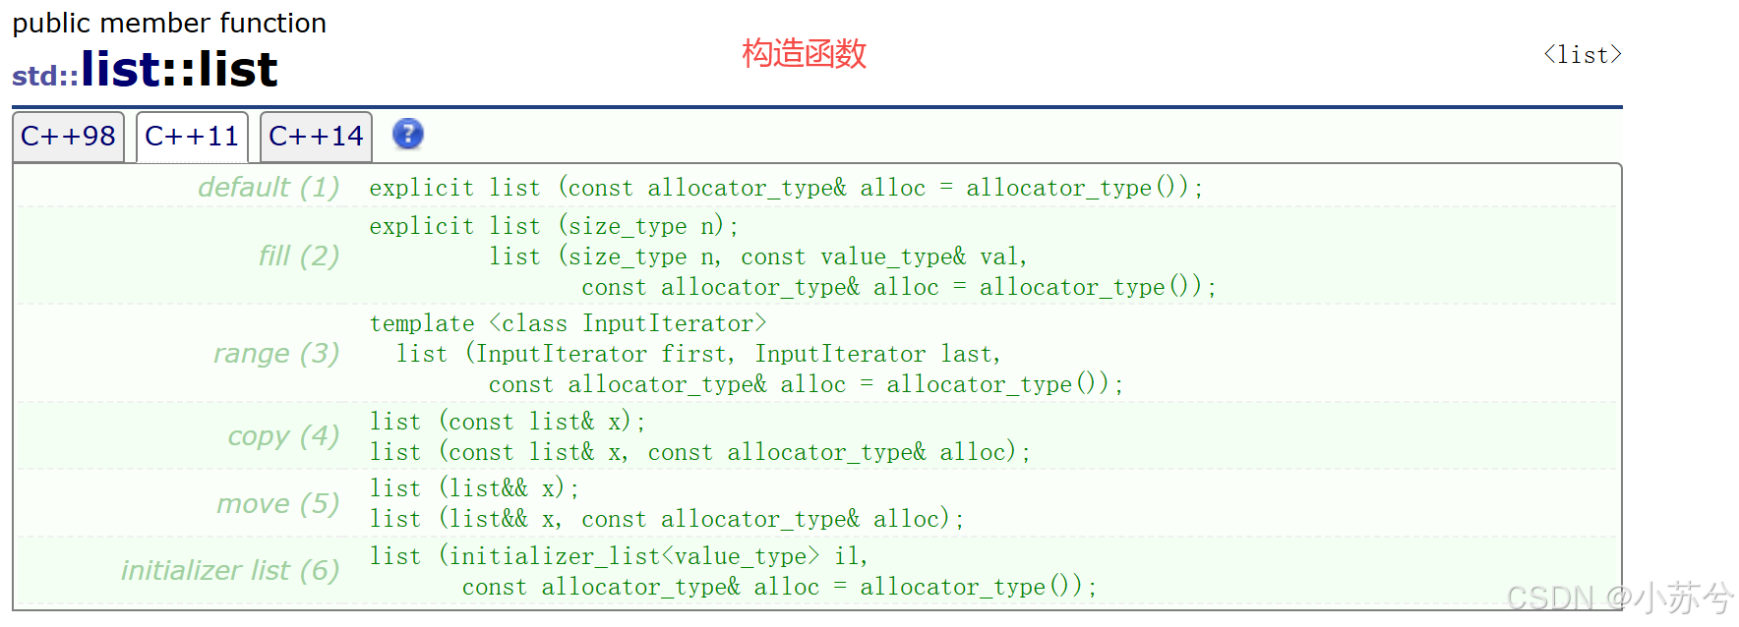Click the explicit list allocator constructor signature
1739x627 pixels.
[785, 187]
